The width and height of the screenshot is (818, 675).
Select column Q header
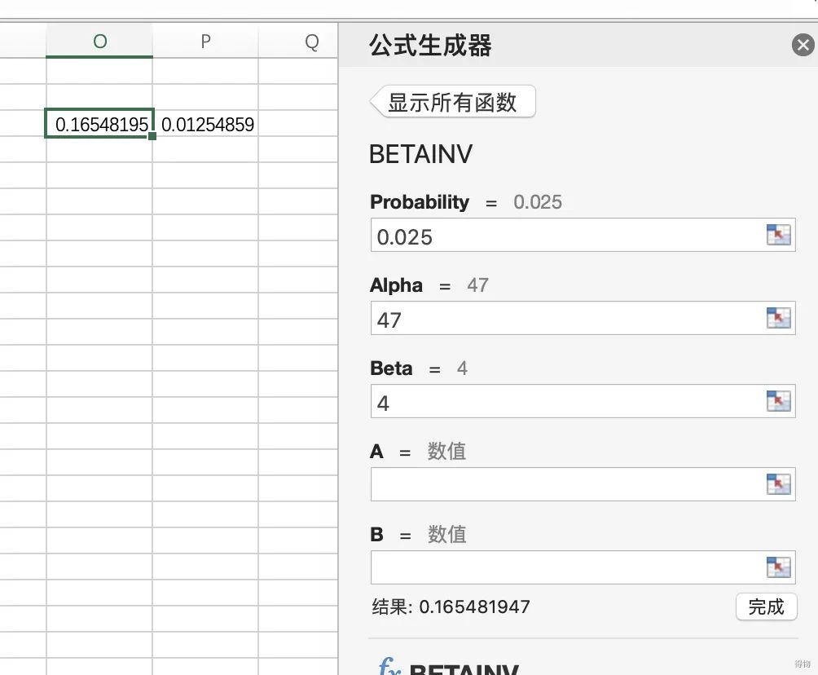coord(311,42)
